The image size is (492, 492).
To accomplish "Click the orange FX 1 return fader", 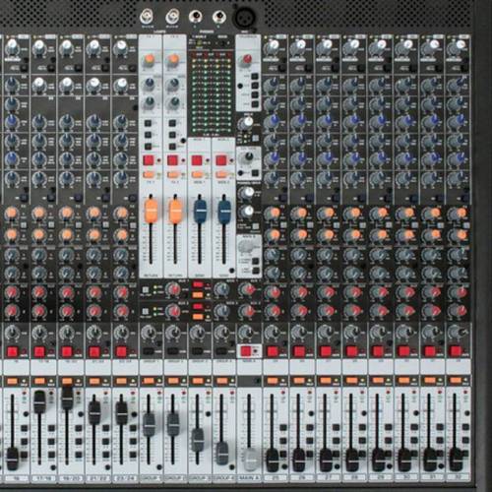I will pyautogui.click(x=151, y=212).
